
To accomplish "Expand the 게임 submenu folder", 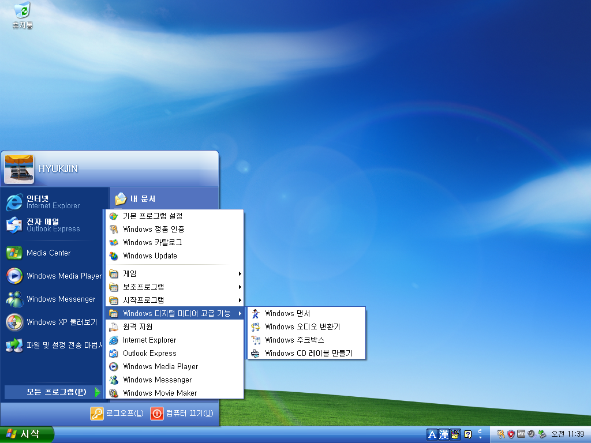I will click(x=174, y=273).
